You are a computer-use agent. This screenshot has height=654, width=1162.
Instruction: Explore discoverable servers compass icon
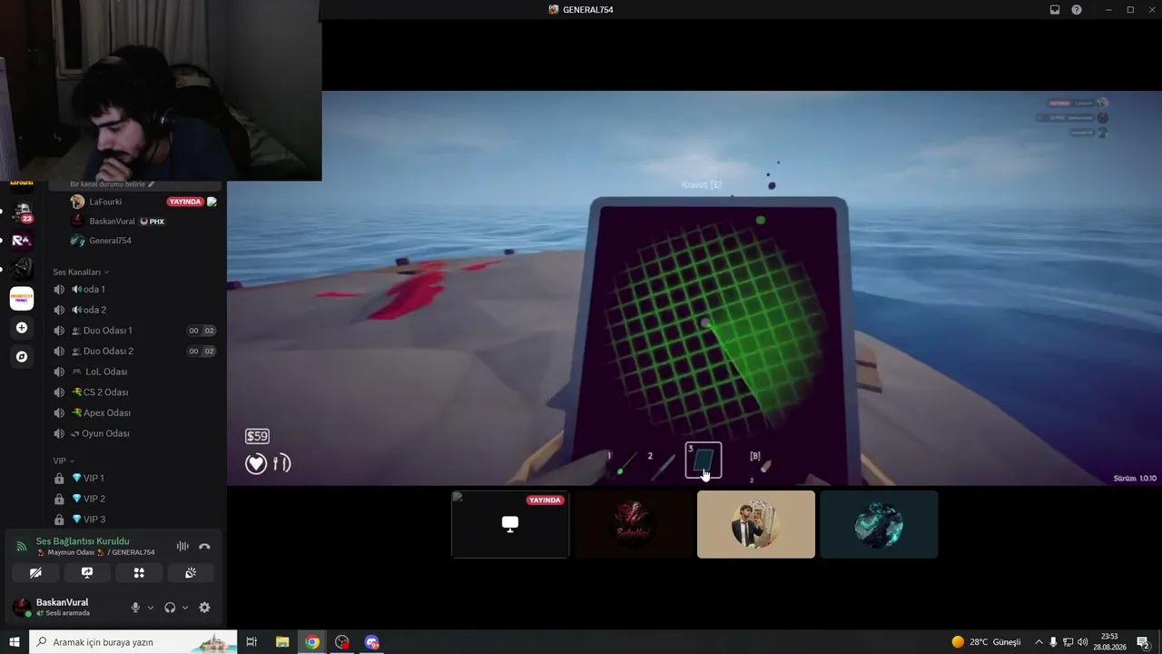22,357
